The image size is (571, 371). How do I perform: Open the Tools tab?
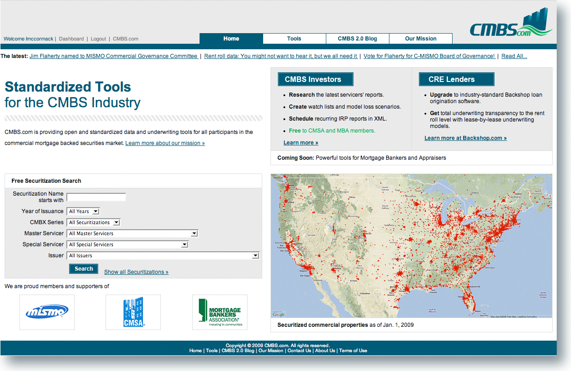point(294,39)
